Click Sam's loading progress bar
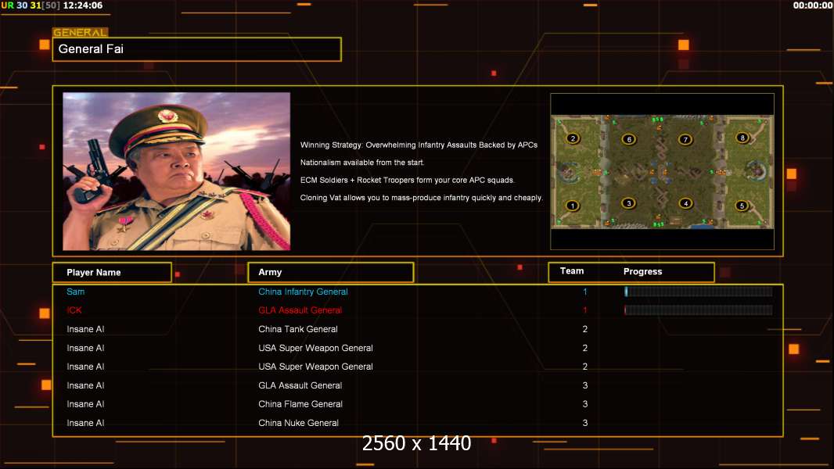This screenshot has height=469, width=834. click(699, 292)
